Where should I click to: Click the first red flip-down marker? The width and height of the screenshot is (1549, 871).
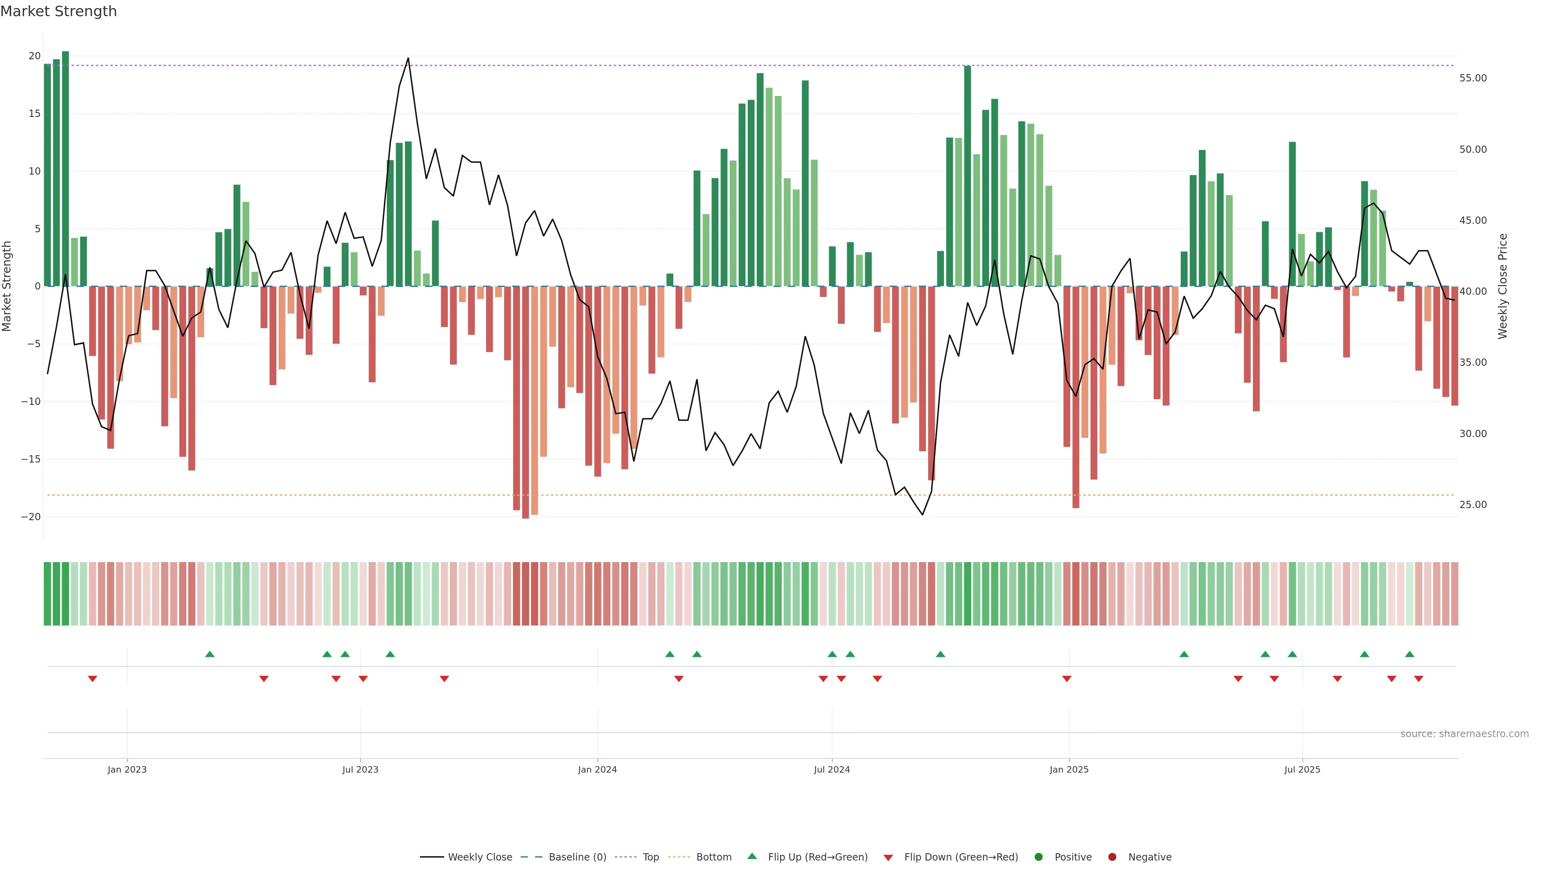point(93,679)
